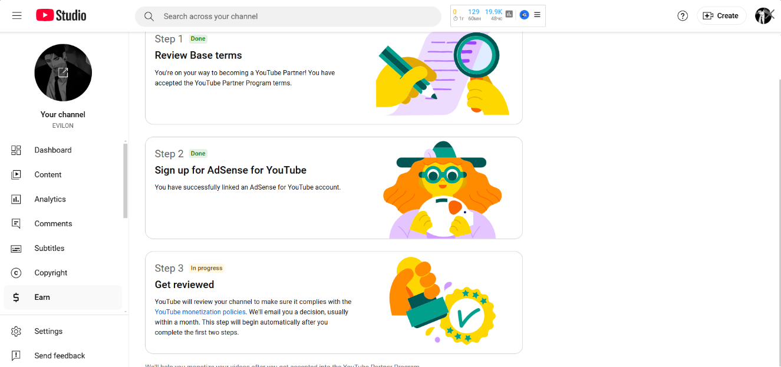This screenshot has width=781, height=367.
Task: Open Analytics in the sidebar
Action: click(x=63, y=199)
